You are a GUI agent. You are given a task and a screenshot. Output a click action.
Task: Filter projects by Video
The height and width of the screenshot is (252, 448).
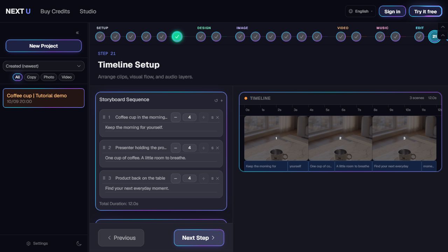coord(66,77)
